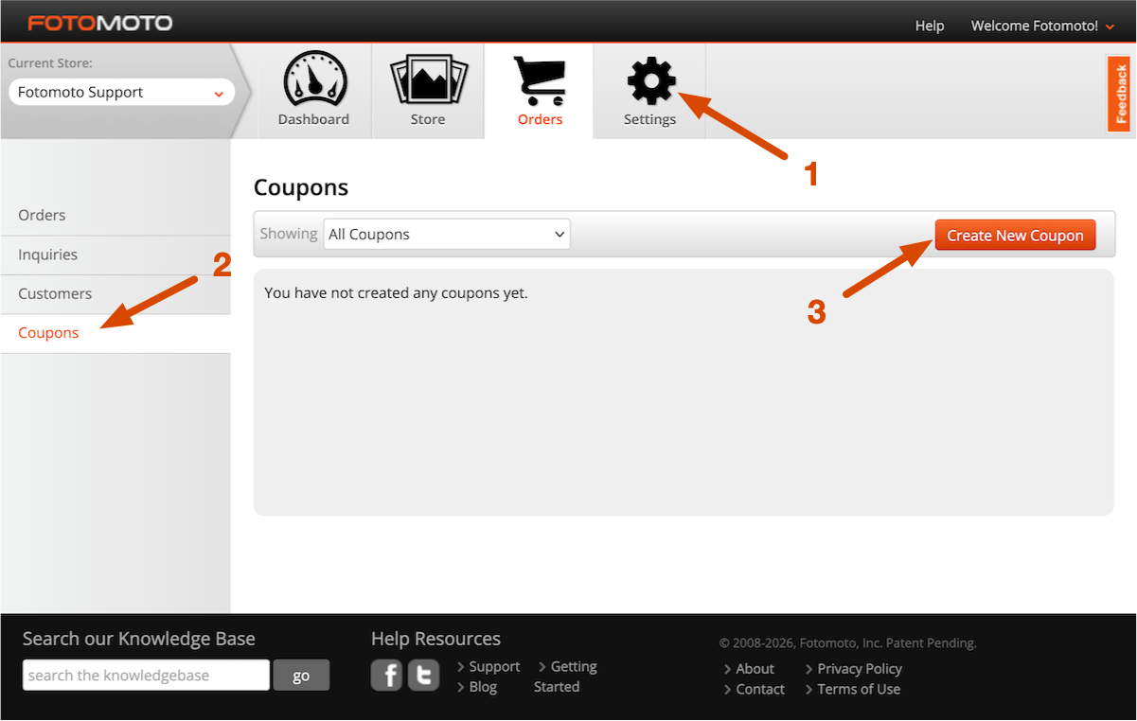The height and width of the screenshot is (721, 1137).
Task: Visit the Twitter page icon
Action: click(423, 675)
